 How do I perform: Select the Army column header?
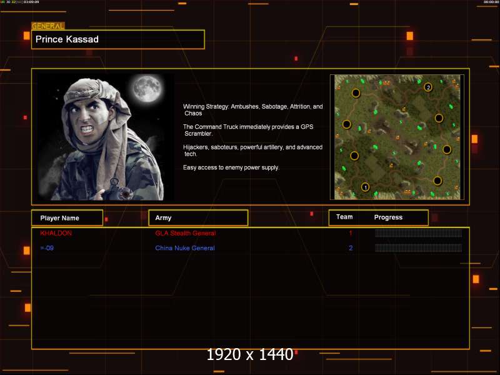[198, 218]
